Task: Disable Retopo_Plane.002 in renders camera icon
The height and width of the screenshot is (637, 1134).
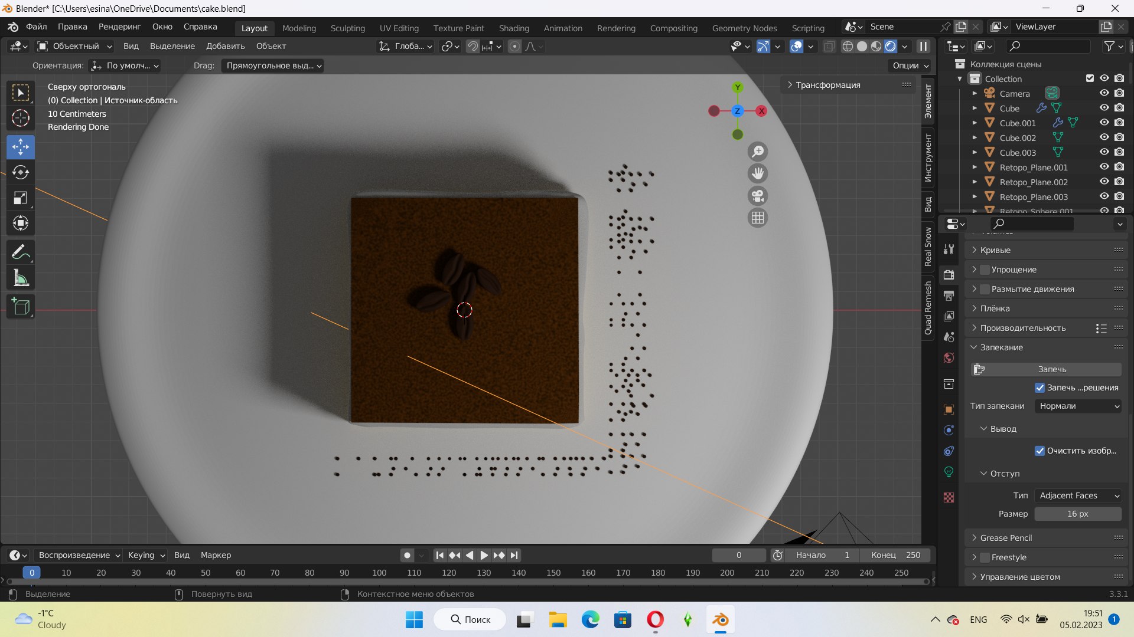Action: pyautogui.click(x=1119, y=182)
